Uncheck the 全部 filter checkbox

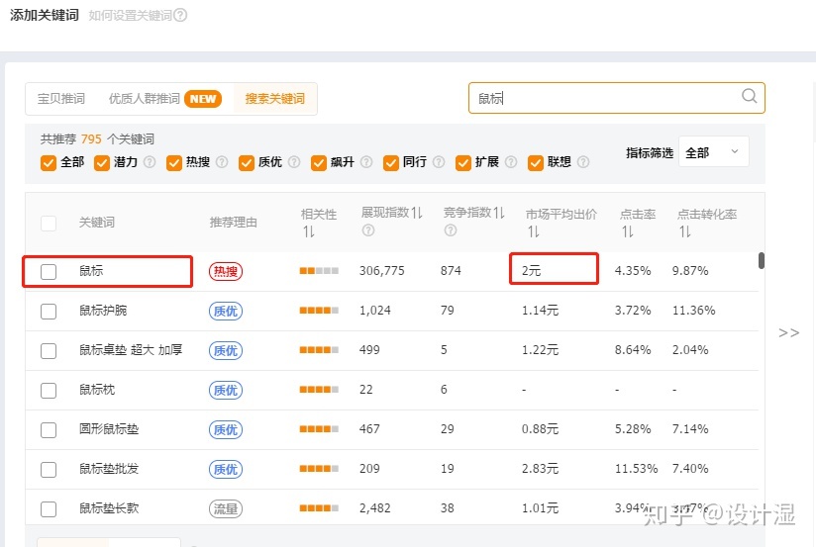tap(49, 163)
